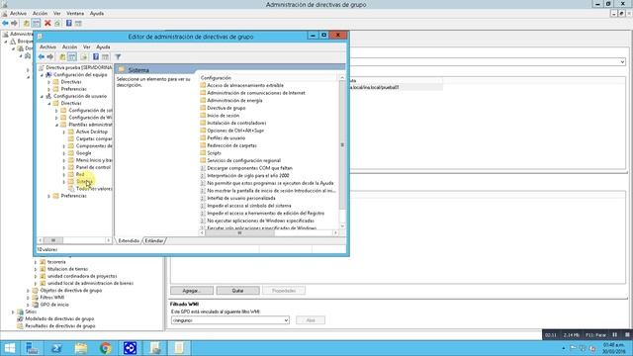
Task: Collapse the Configuración del equipo node
Action: (42, 75)
